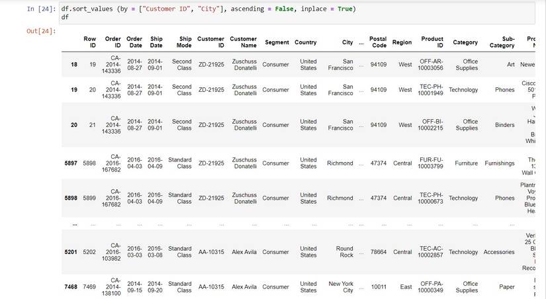Image resolution: width=546 pixels, height=299 pixels.
Task: Click the Ship Mode column header
Action: pyautogui.click(x=184, y=42)
